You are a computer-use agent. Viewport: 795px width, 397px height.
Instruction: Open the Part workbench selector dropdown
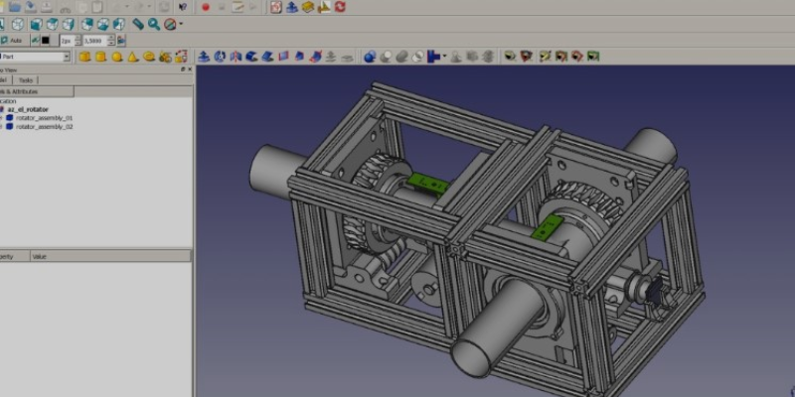[x=67, y=57]
